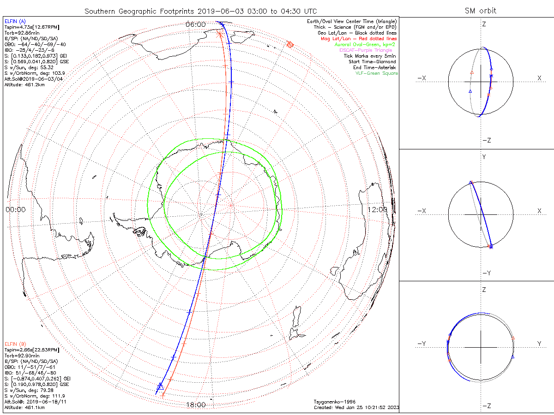Click the blue triangle in top SM orbit plot
The image size is (554, 415).
click(470, 91)
